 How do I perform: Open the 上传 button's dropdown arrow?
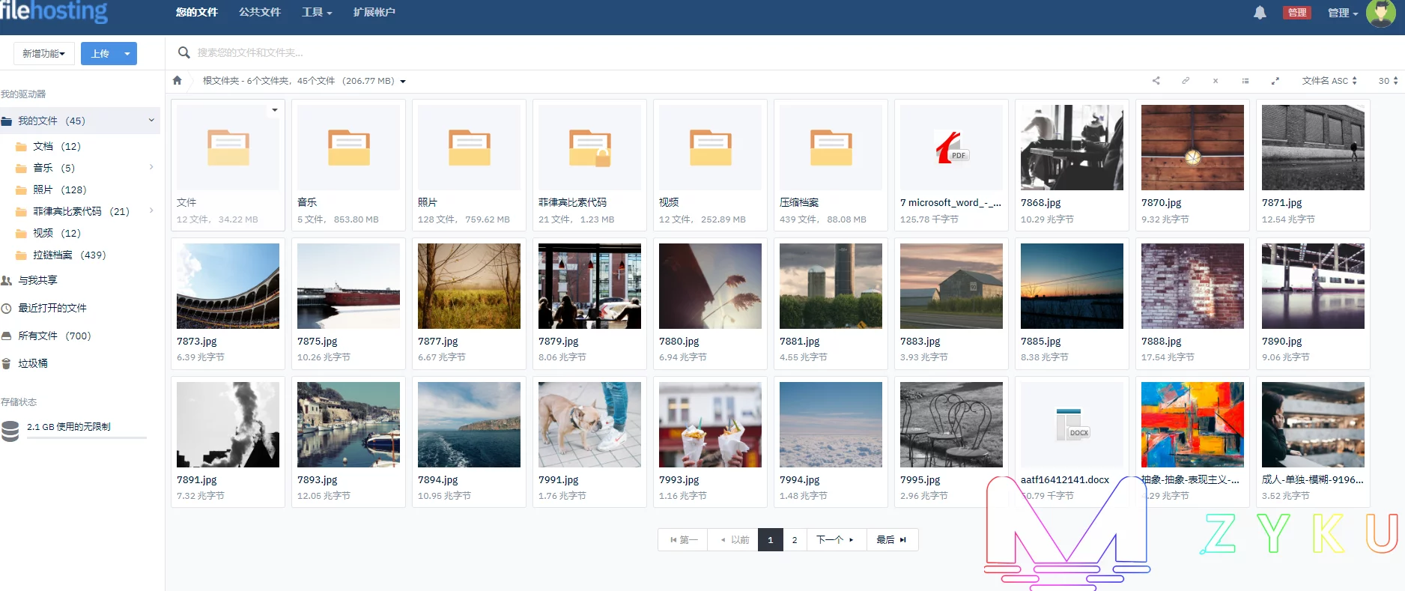pyautogui.click(x=127, y=54)
